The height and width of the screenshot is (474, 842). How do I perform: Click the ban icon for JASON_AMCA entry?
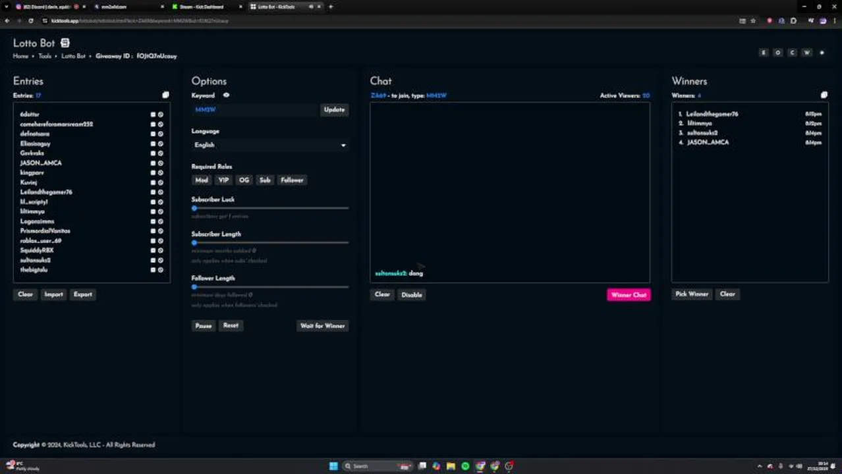coord(160,163)
